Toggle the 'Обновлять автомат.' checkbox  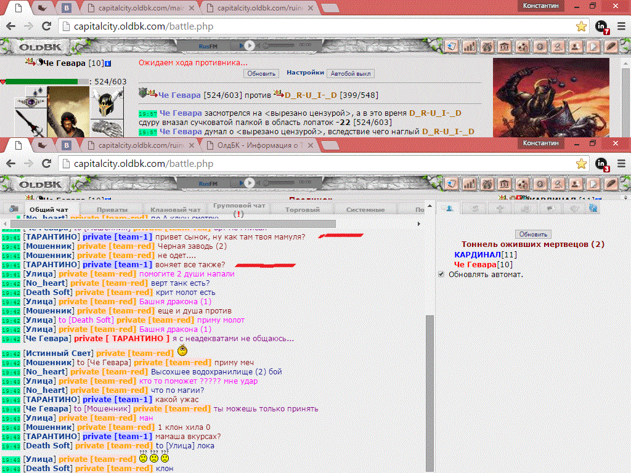(441, 274)
